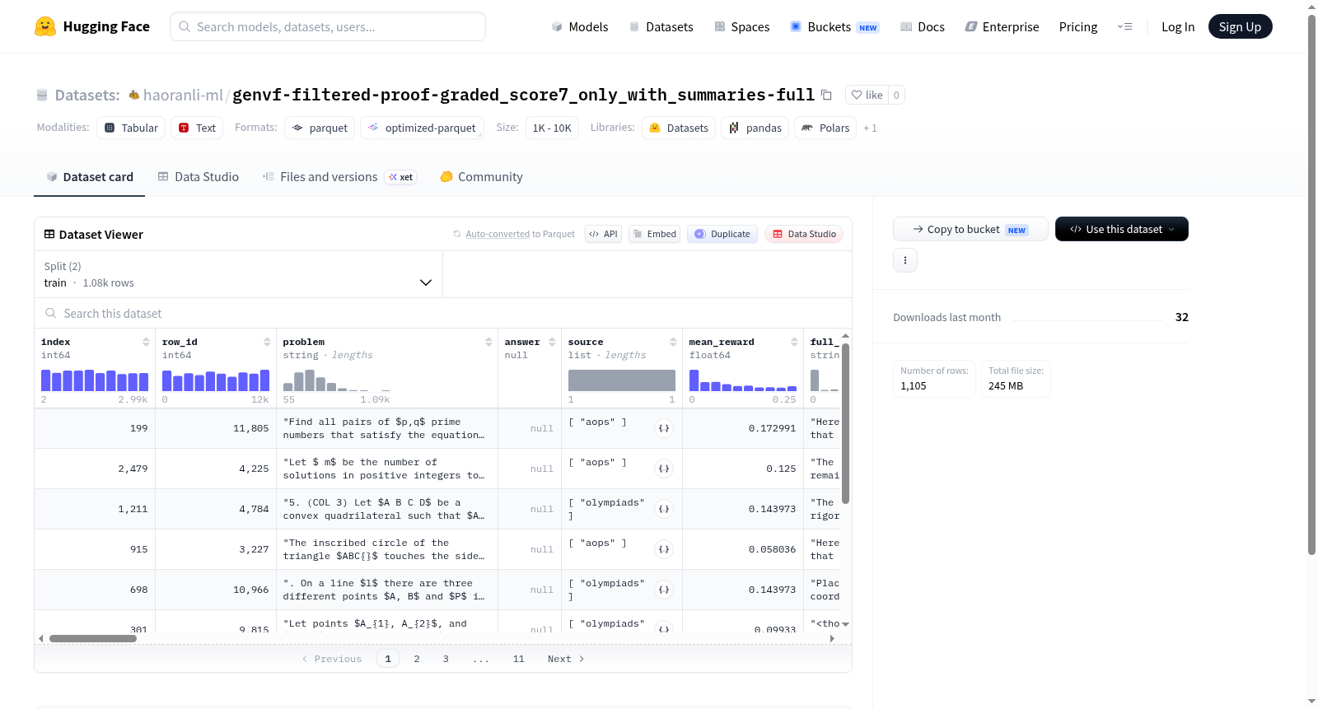Open the haoranli-ml user profile
1318x709 pixels.
pos(183,95)
